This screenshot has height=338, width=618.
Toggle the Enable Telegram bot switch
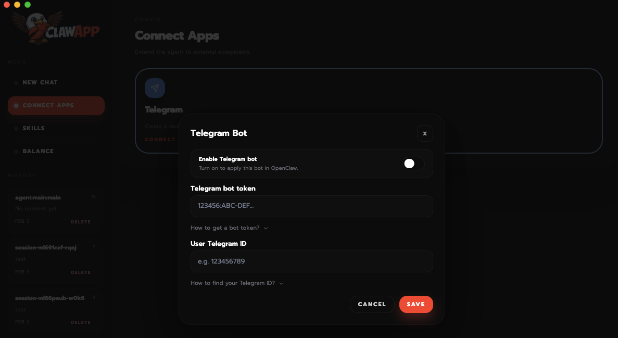click(x=413, y=164)
